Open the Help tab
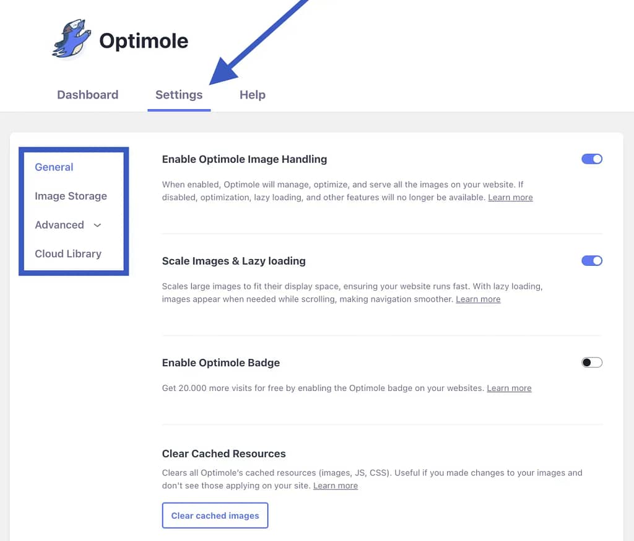The height and width of the screenshot is (541, 634). pos(253,95)
